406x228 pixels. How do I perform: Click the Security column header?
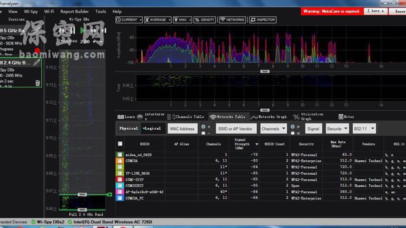coord(306,144)
